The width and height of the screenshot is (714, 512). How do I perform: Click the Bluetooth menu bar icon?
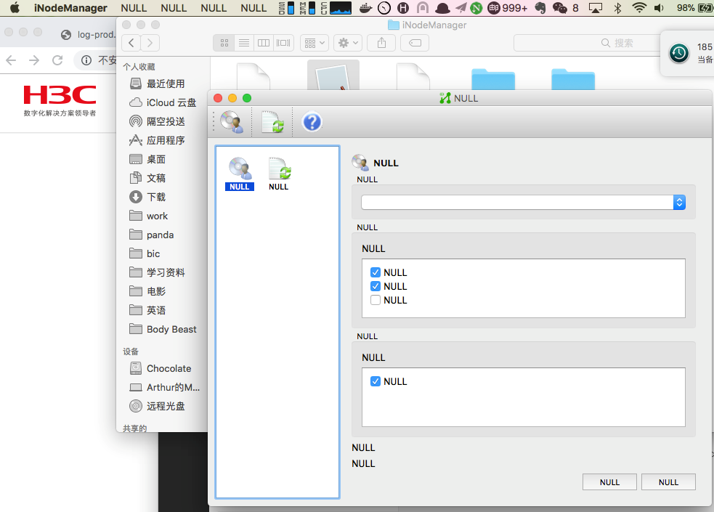coord(618,8)
